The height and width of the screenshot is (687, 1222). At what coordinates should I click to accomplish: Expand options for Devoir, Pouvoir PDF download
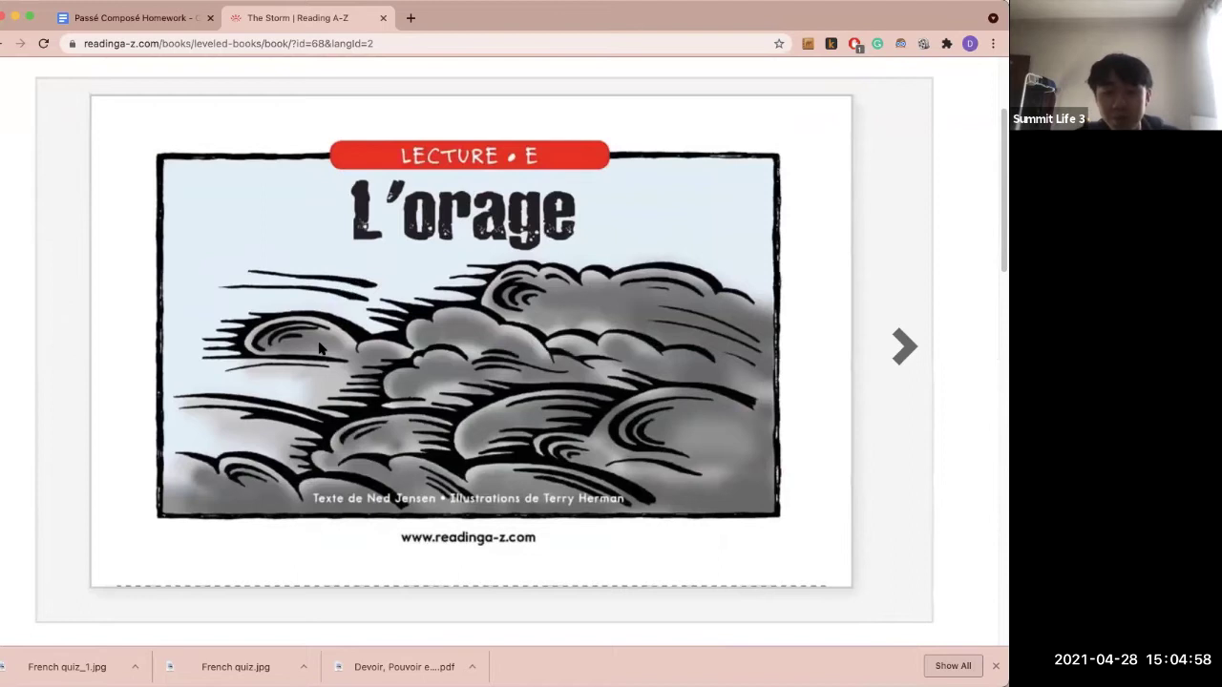point(472,667)
